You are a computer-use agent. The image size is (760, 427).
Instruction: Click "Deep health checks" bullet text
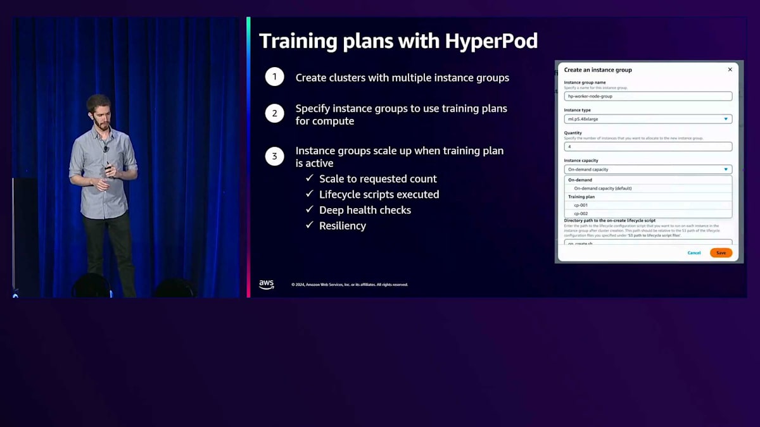click(365, 210)
